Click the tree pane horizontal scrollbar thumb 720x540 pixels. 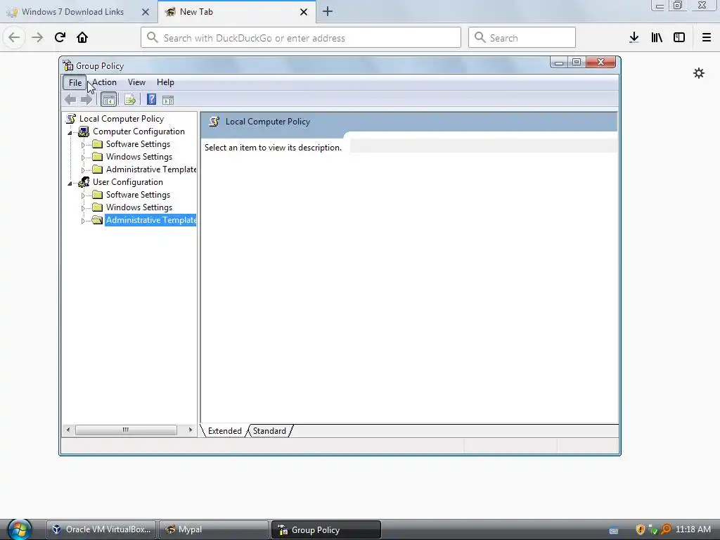[x=126, y=430]
